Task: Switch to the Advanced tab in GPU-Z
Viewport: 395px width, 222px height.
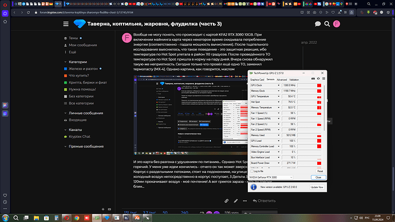Action: [x=282, y=80]
